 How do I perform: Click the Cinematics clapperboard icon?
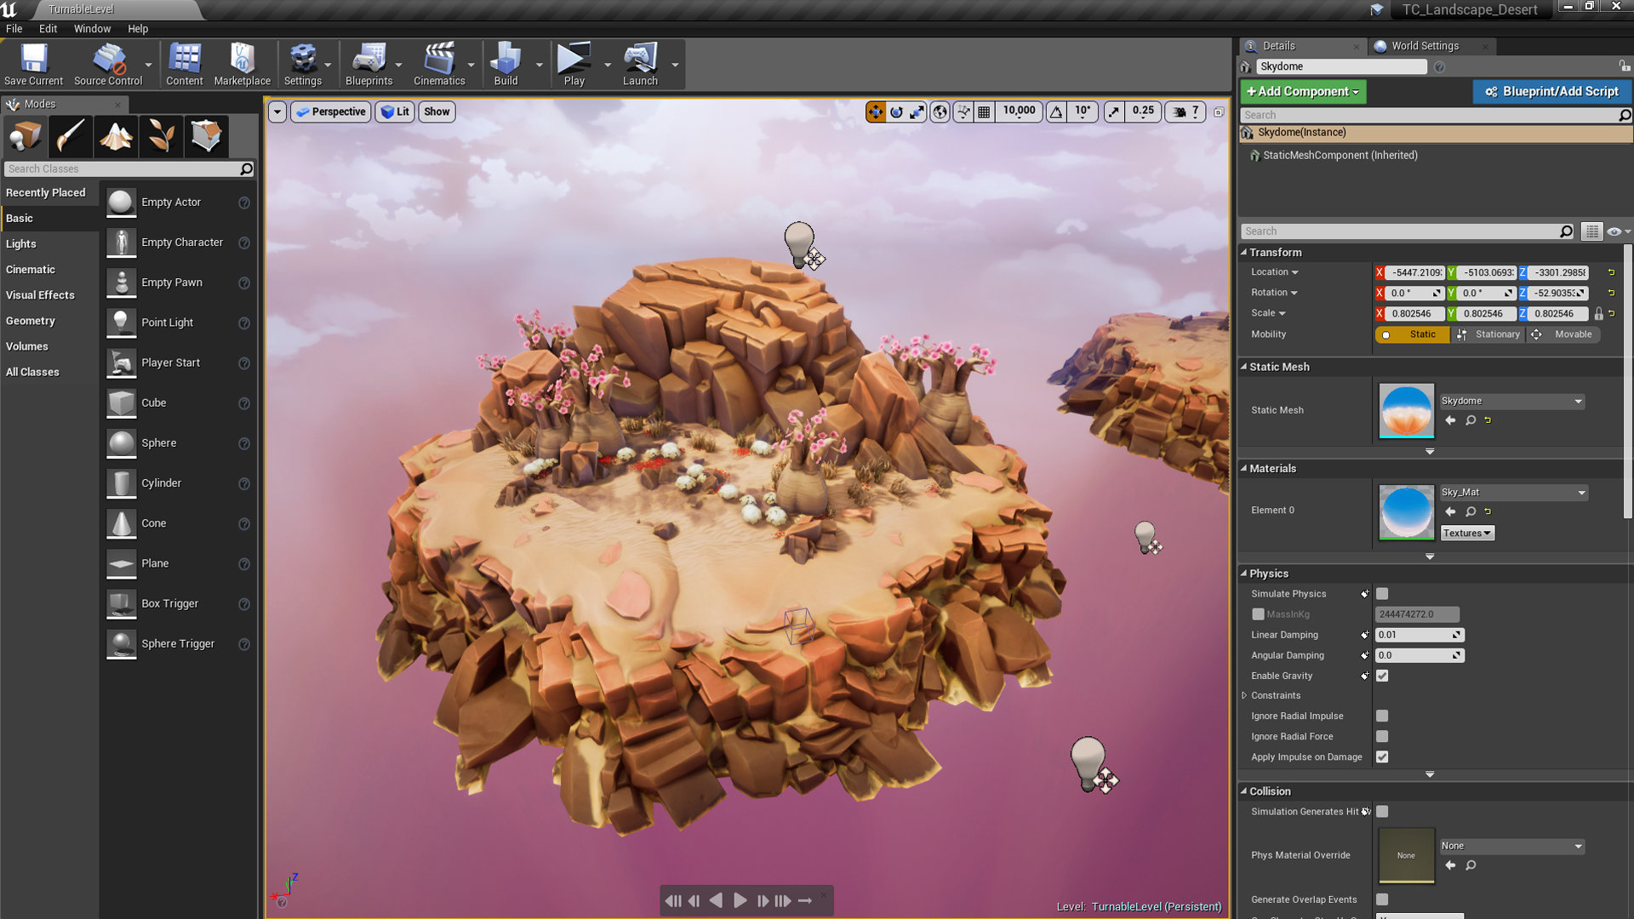tap(439, 65)
